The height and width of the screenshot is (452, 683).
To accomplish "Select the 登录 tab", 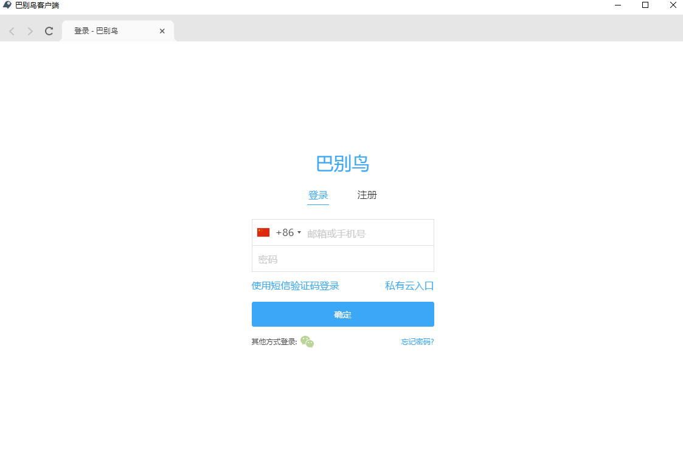I will tap(318, 195).
